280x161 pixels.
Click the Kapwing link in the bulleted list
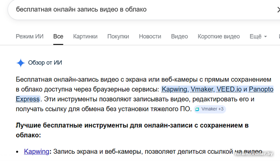36,151
